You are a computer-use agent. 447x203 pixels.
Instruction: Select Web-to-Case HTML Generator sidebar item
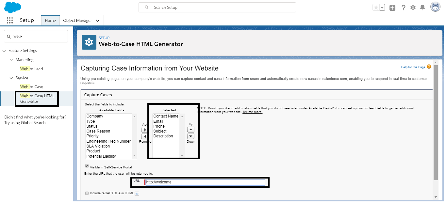tap(37, 99)
